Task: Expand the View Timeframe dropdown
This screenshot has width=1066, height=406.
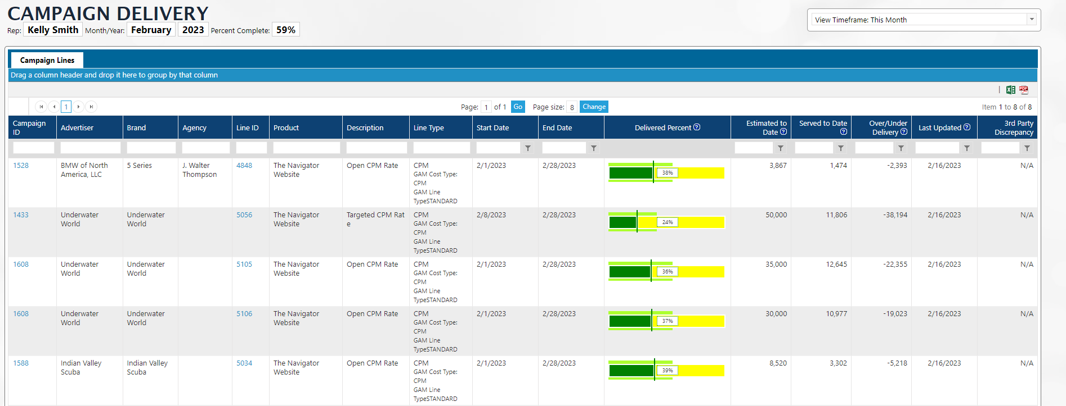Action: click(1032, 19)
